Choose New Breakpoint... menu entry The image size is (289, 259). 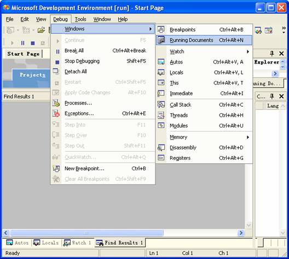[x=84, y=168]
